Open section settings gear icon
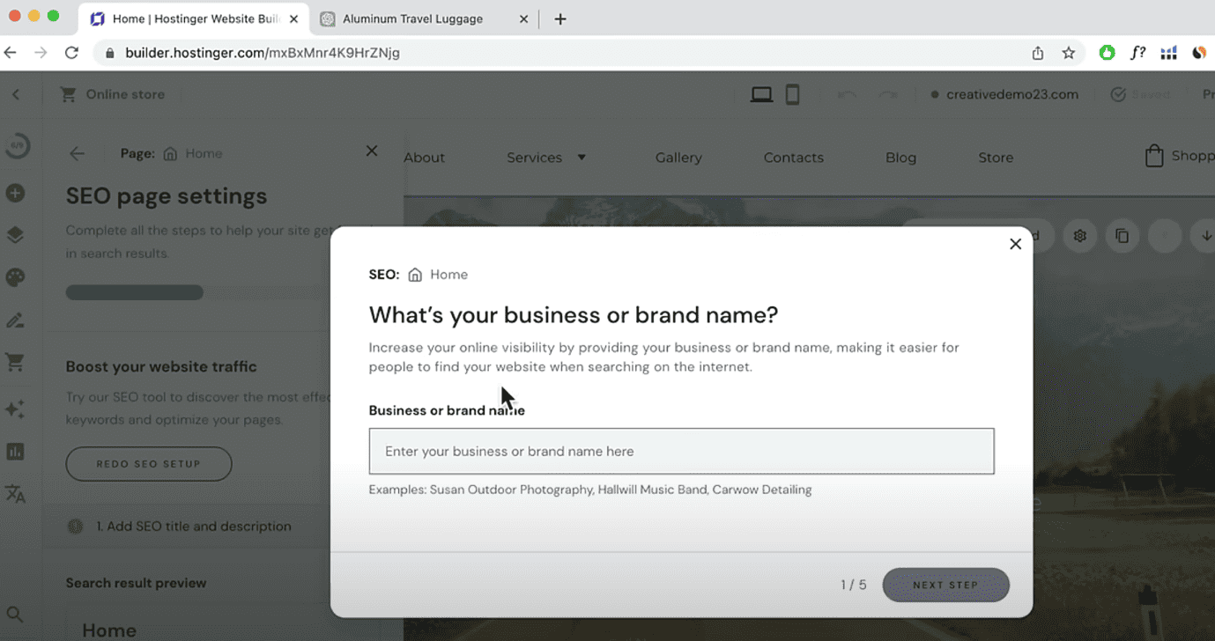 point(1080,236)
